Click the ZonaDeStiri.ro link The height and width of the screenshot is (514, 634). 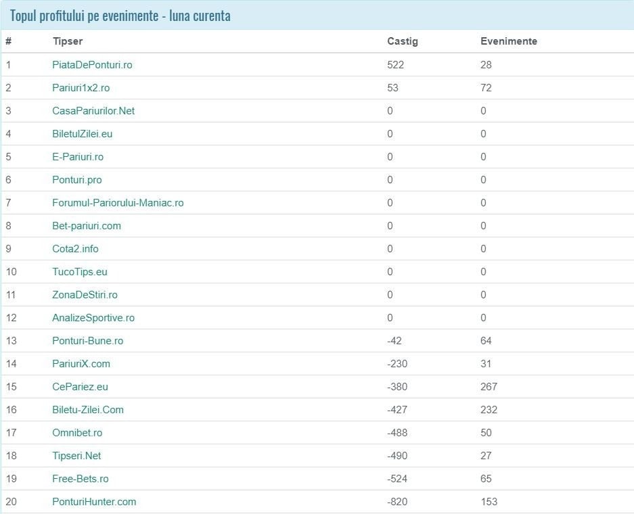coord(85,295)
